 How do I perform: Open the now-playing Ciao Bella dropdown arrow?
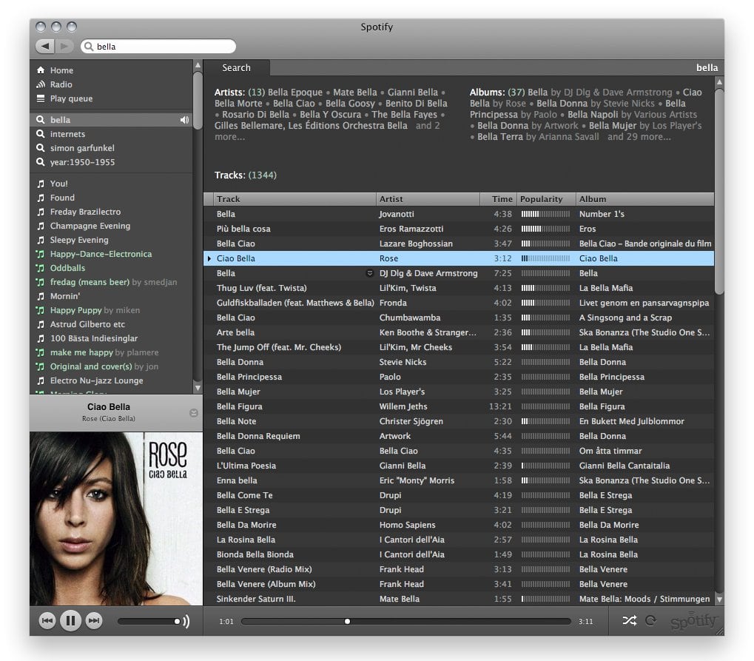click(194, 413)
